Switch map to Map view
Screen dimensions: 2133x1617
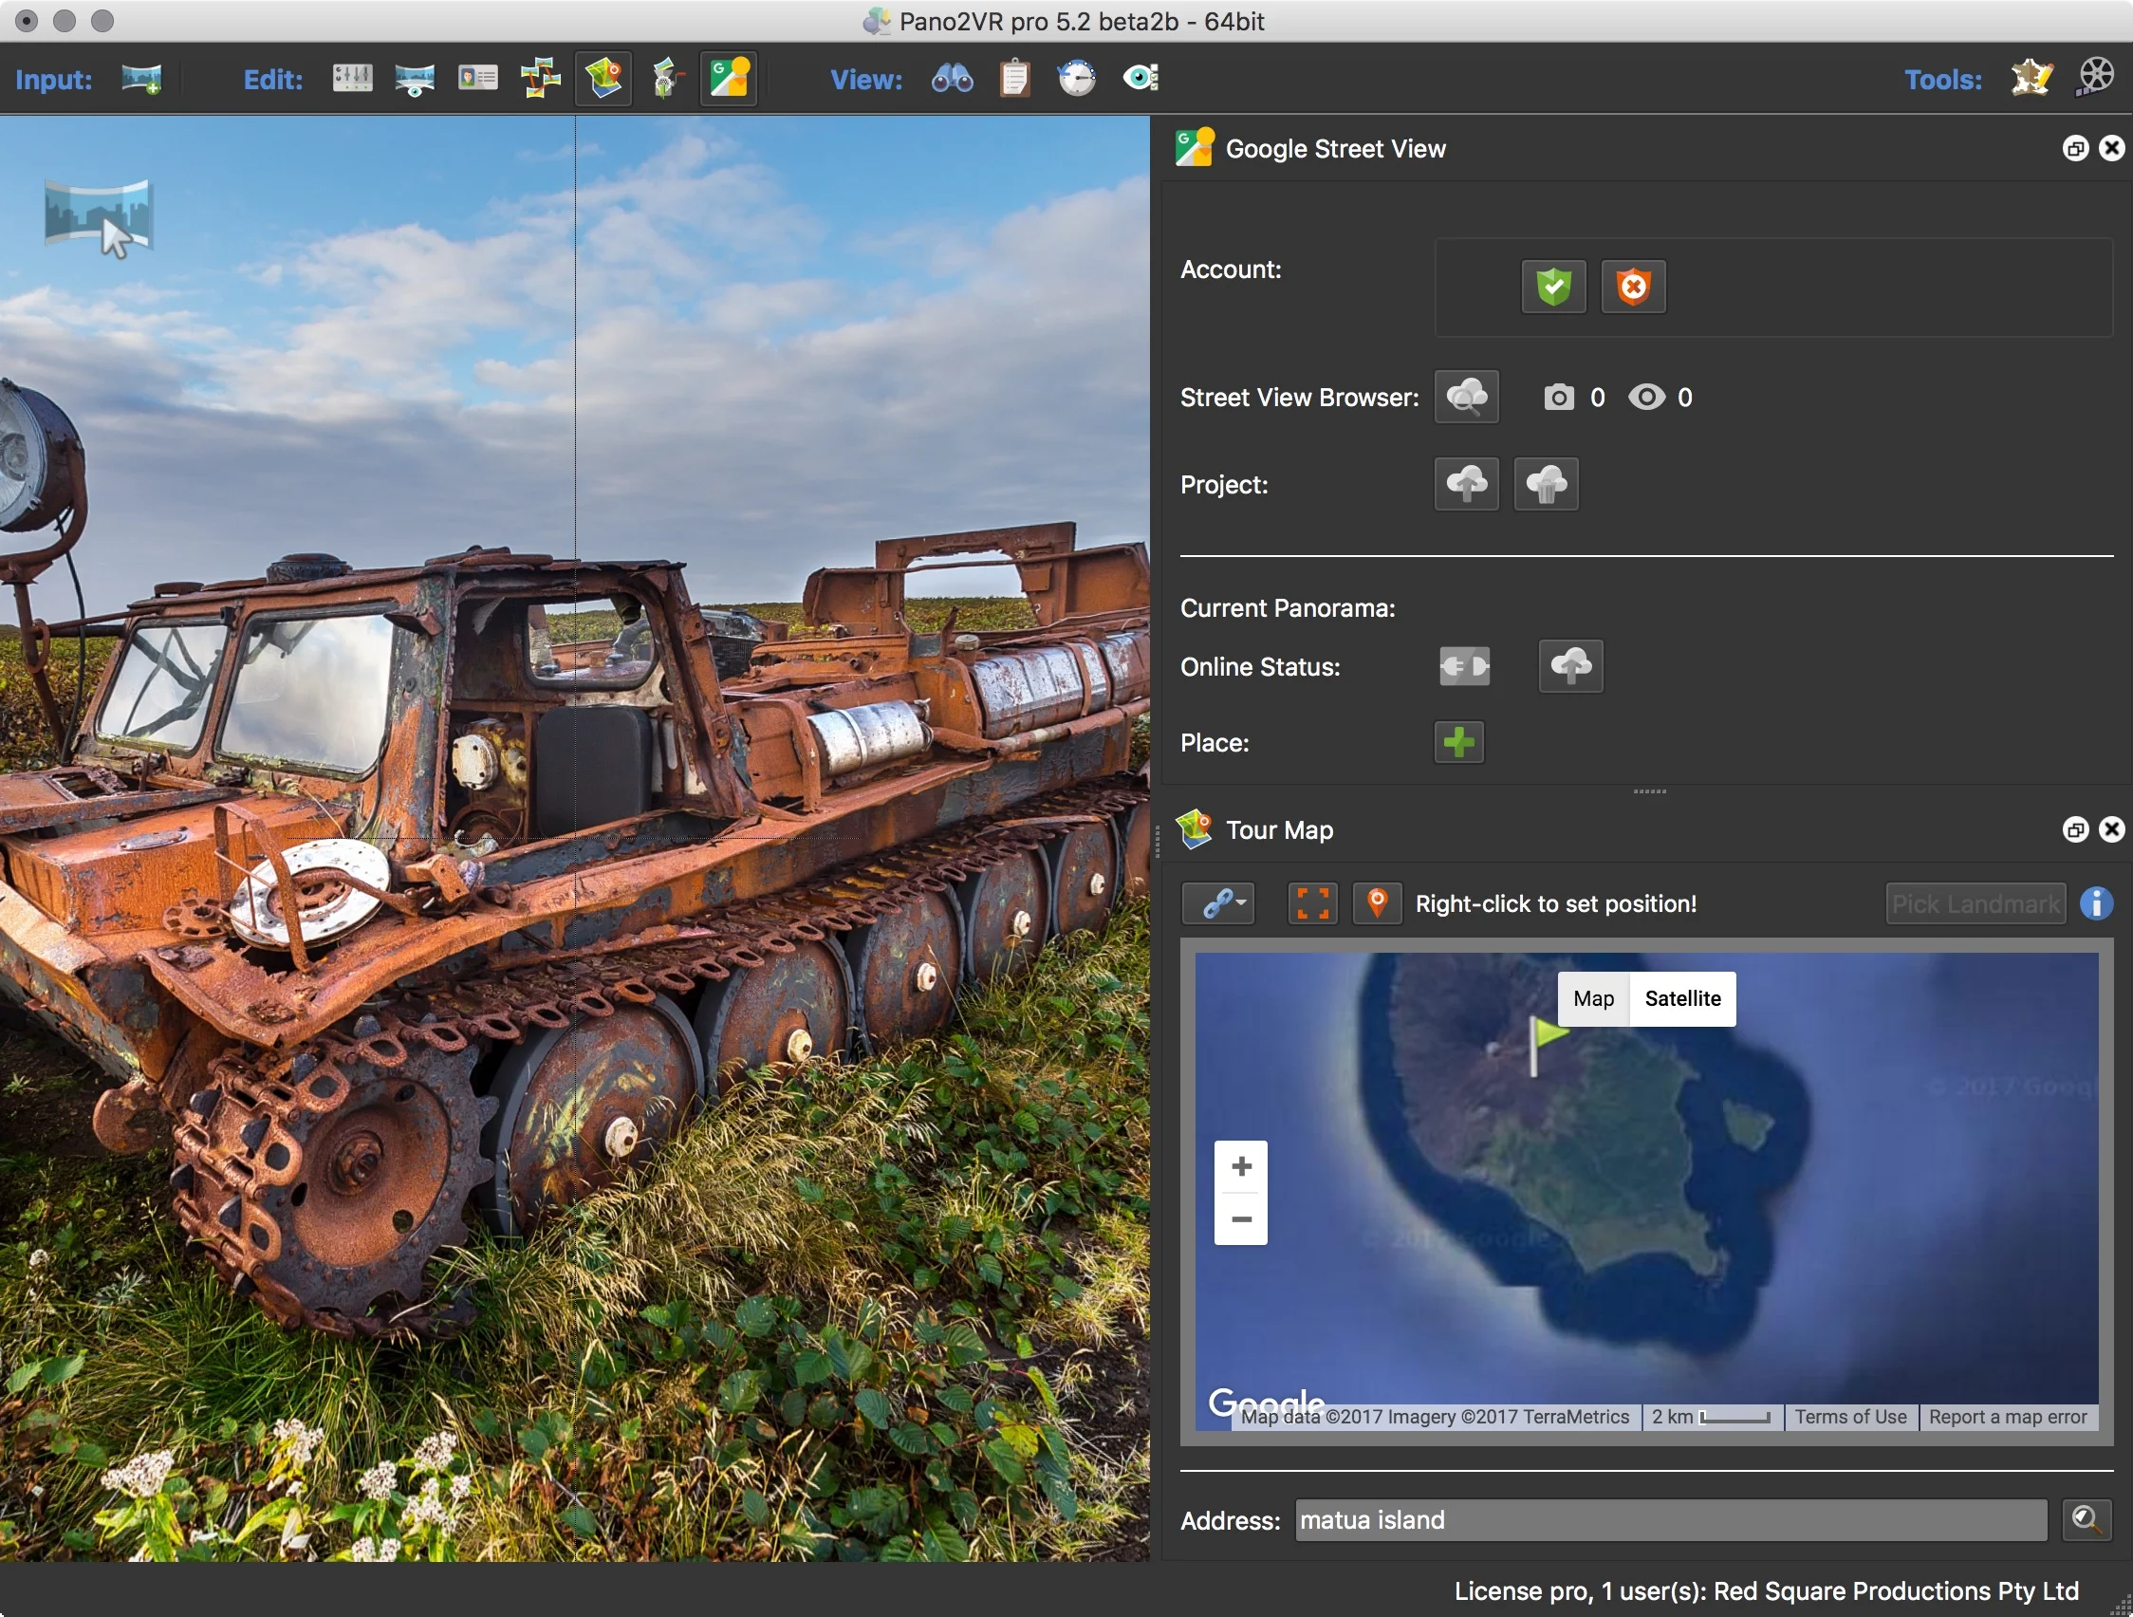(x=1593, y=999)
